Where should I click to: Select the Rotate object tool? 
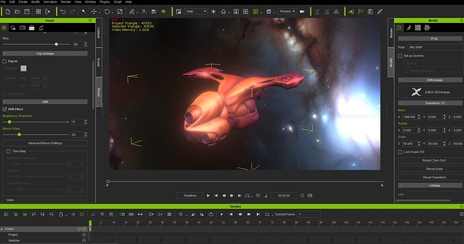click(107, 11)
